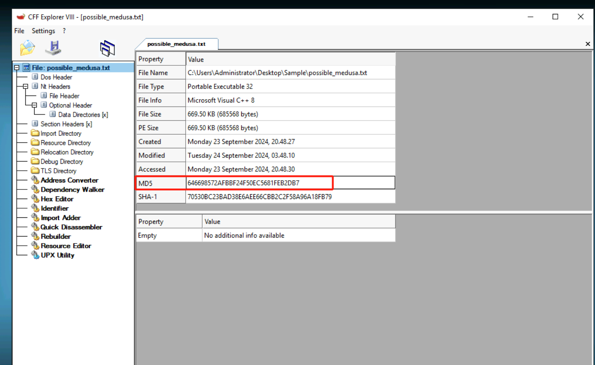The width and height of the screenshot is (595, 365).
Task: Select the Optional Header node
Action: click(x=71, y=105)
